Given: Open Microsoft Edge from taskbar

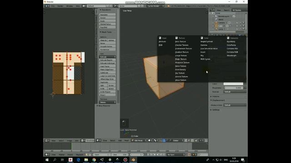Looking at the screenshot, I should point(78,160).
